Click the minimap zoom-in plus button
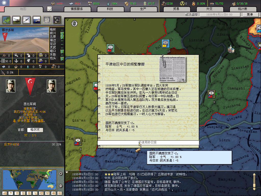This screenshot has width=261, height=196. (61, 174)
